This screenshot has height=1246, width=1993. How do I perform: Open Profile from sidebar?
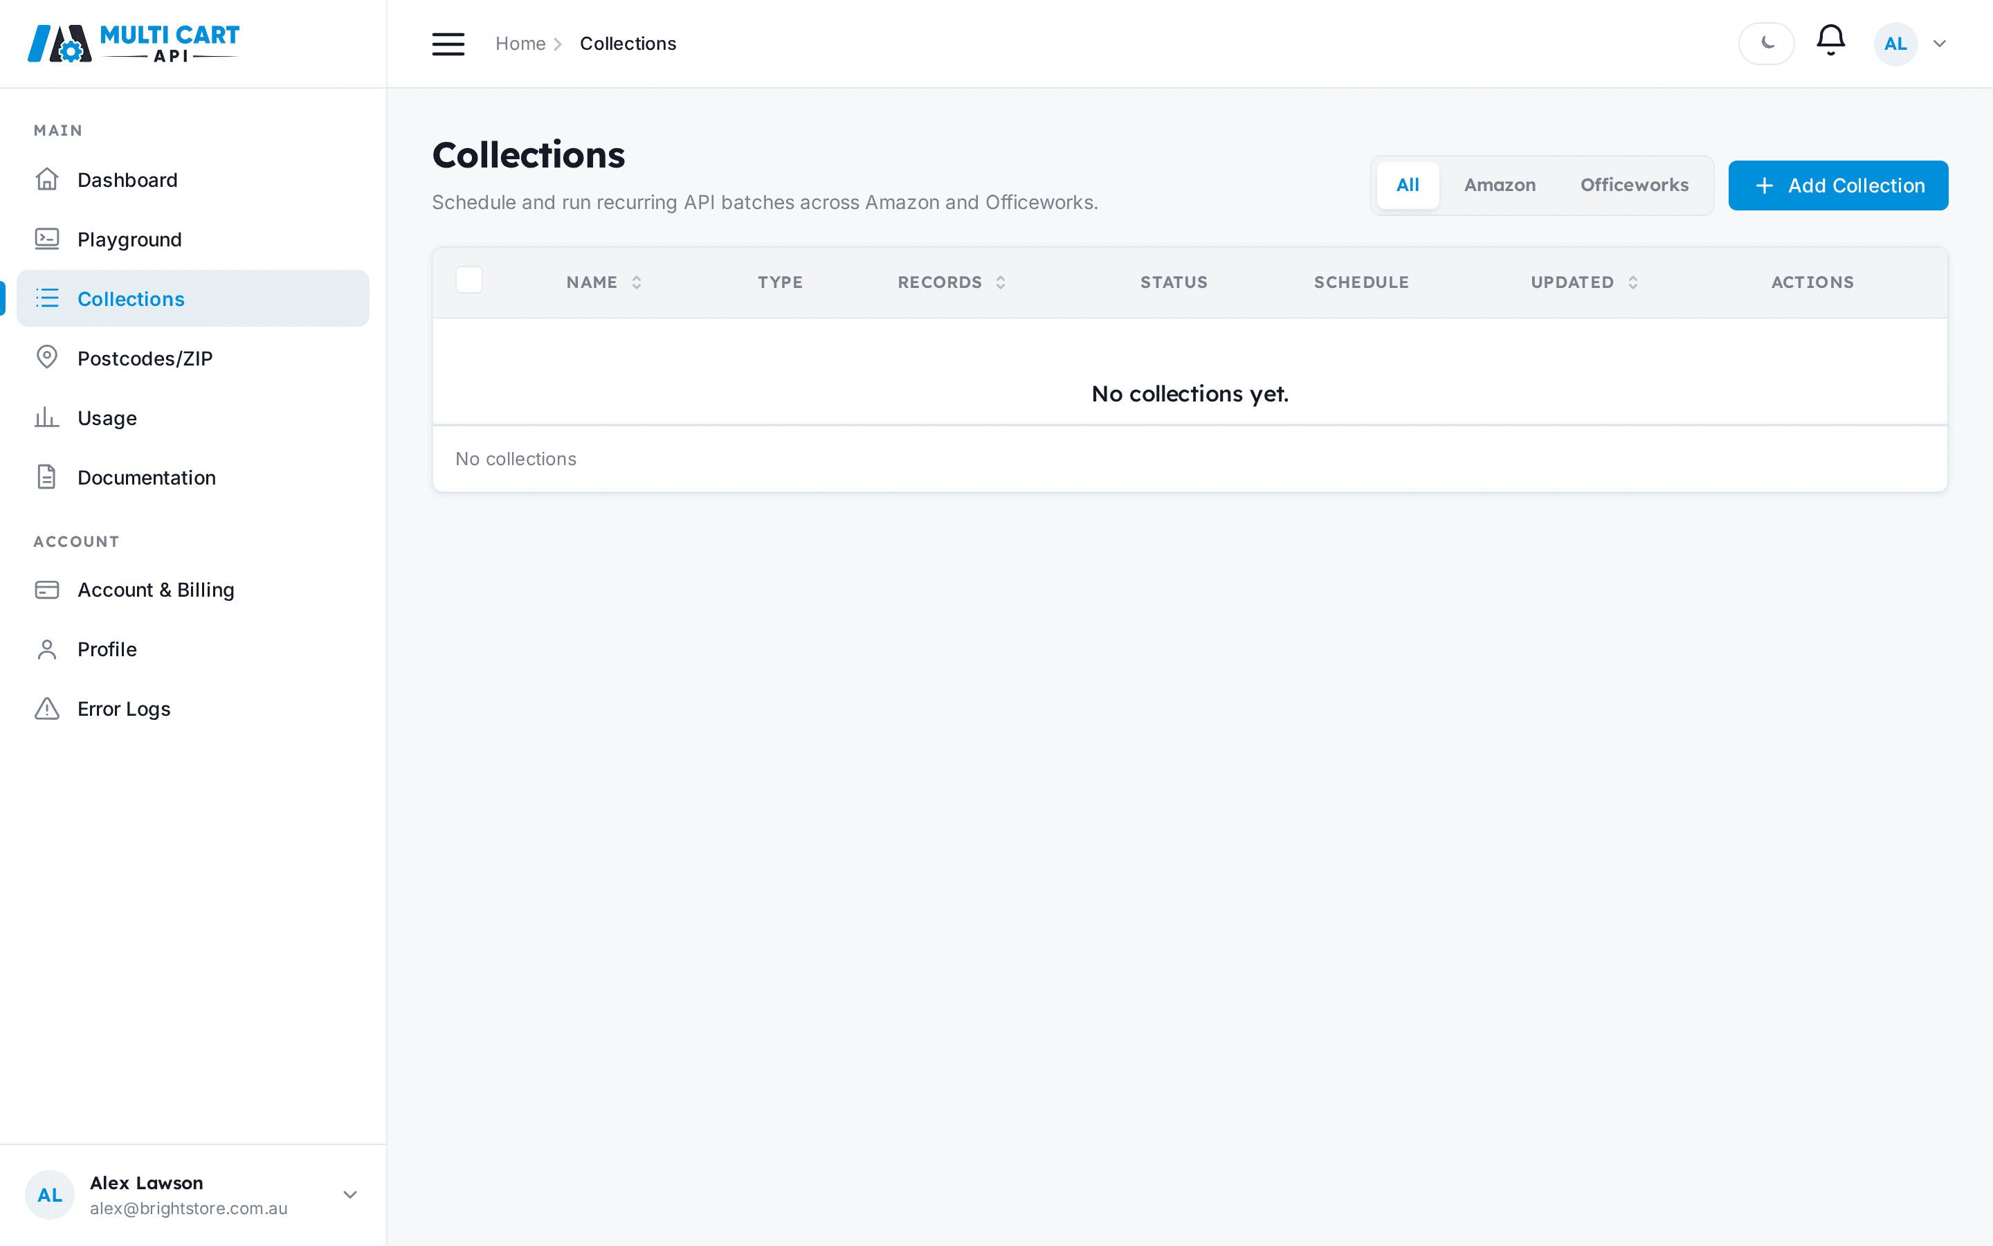pos(192,649)
